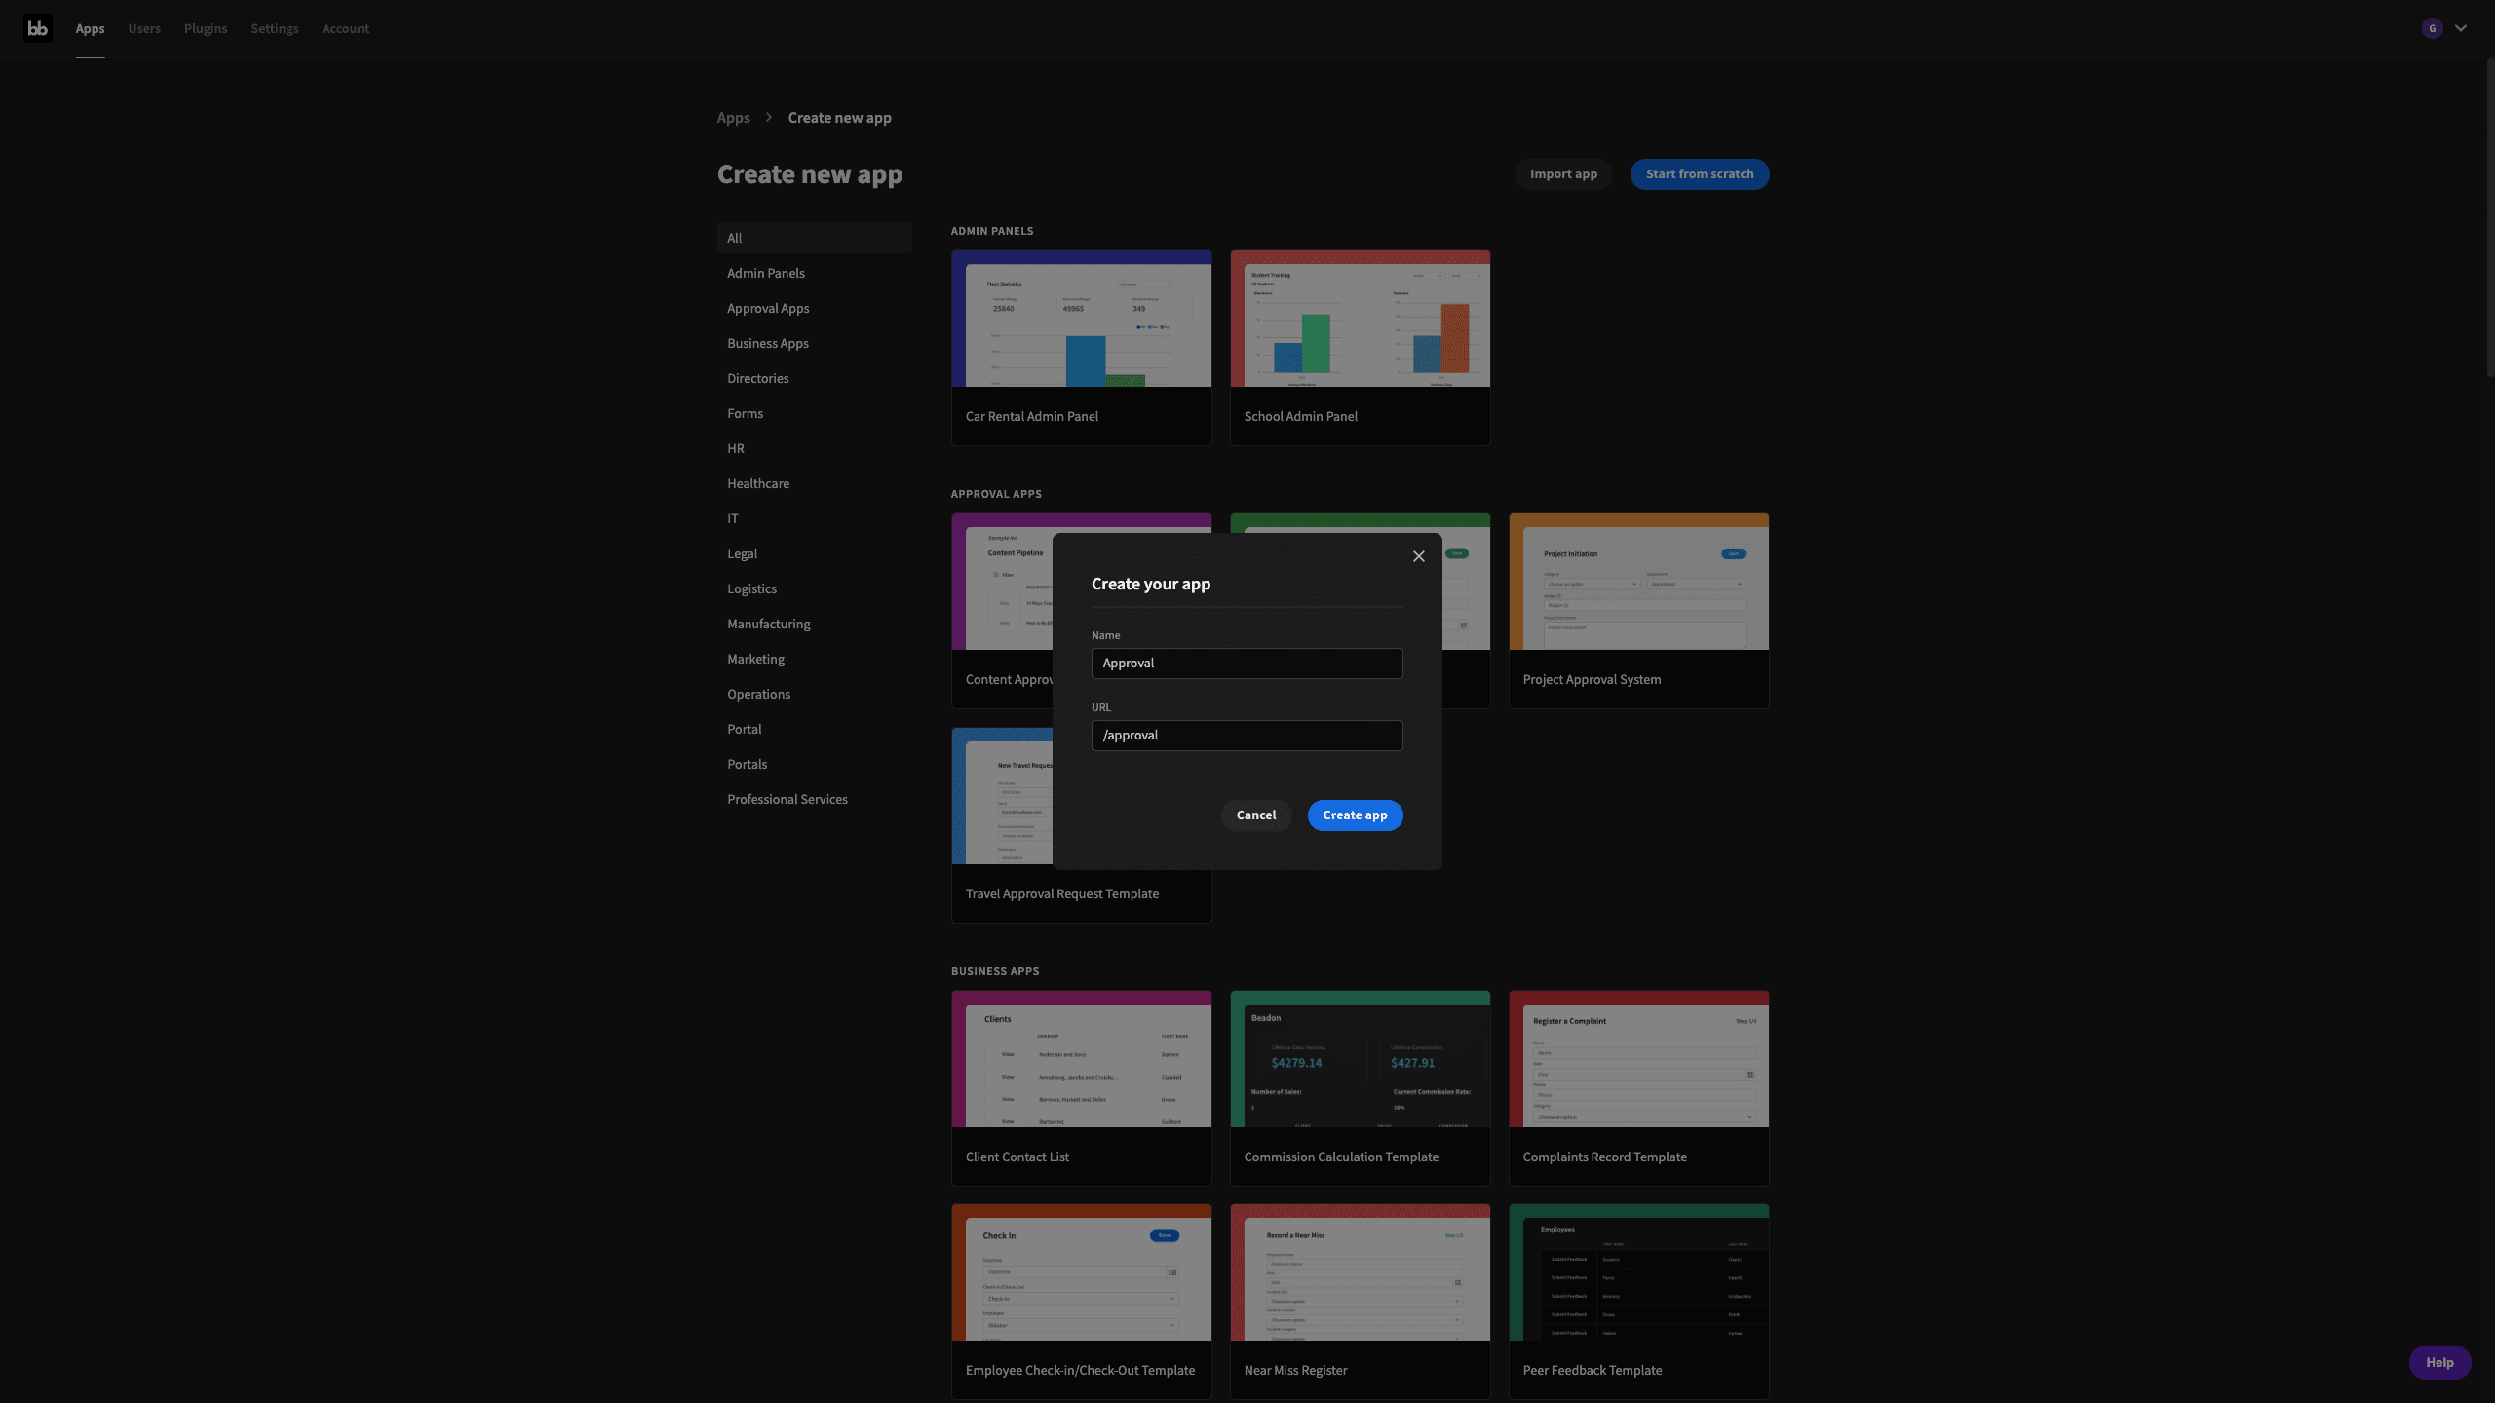Click the Help button
The width and height of the screenshot is (2495, 1403).
pyautogui.click(x=2439, y=1363)
